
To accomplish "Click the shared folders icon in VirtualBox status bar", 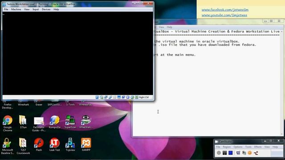I will click(114, 97).
